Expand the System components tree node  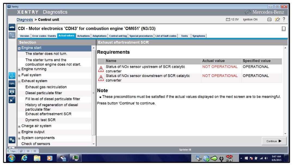point(19,138)
